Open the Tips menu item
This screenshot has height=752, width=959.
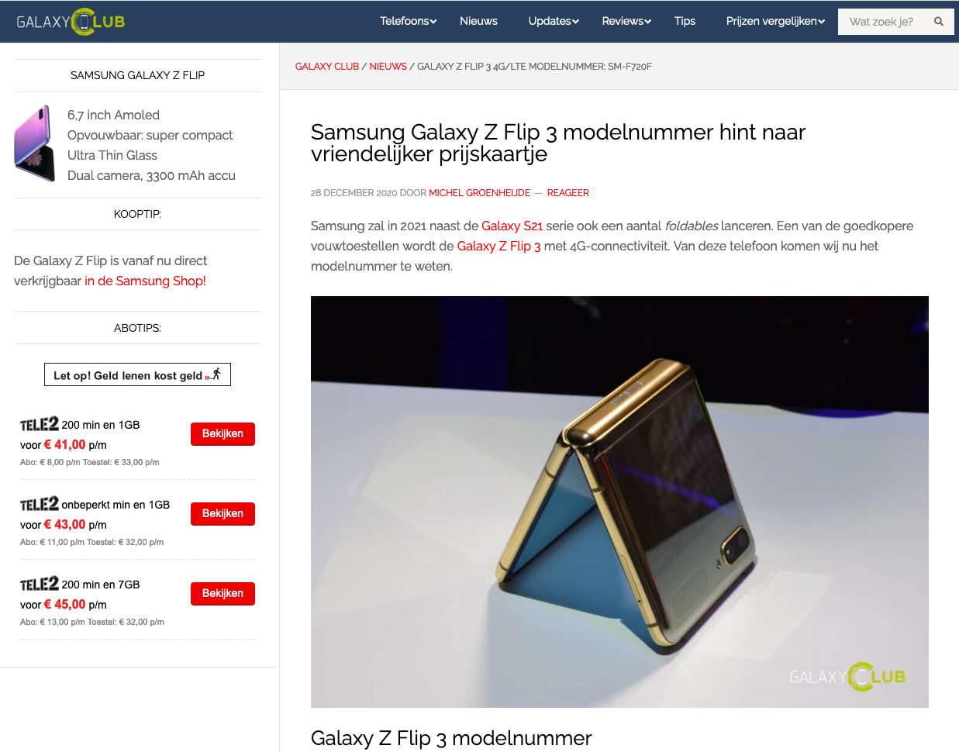(685, 21)
